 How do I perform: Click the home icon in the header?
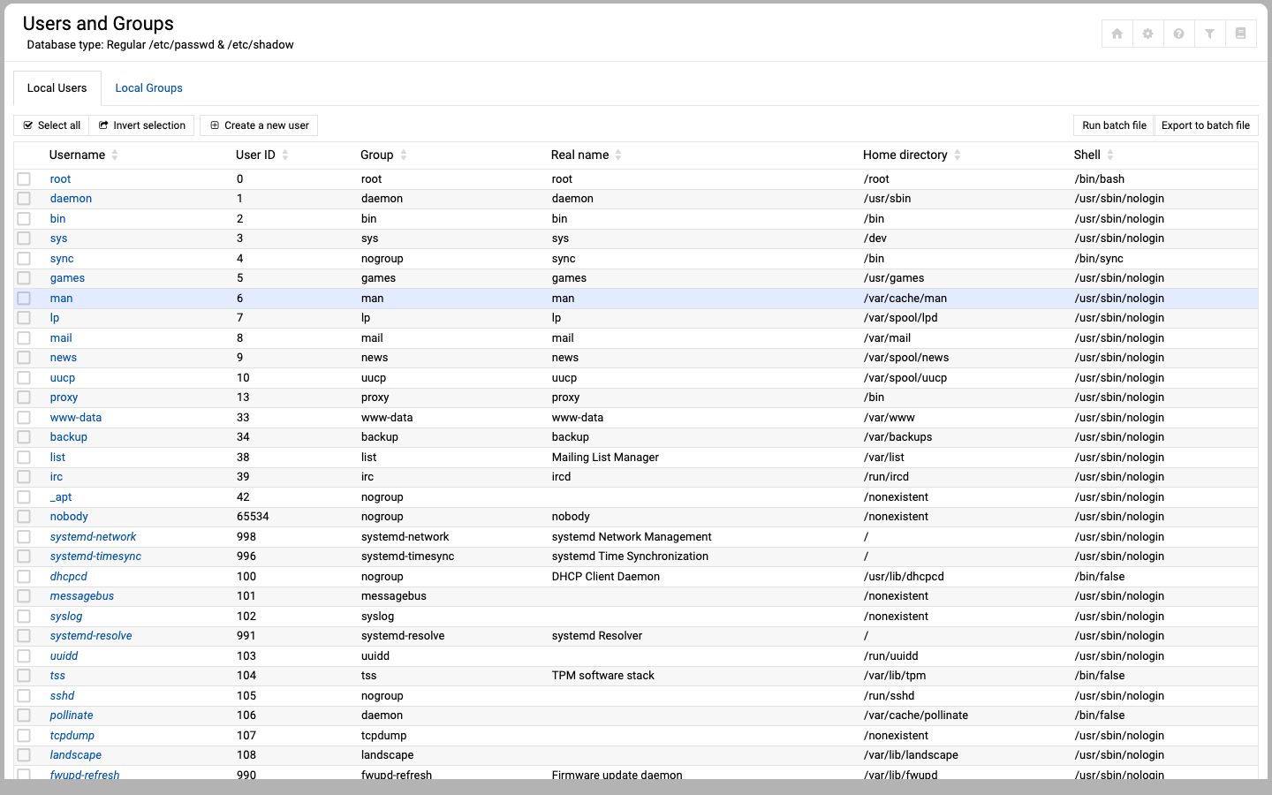pos(1117,34)
